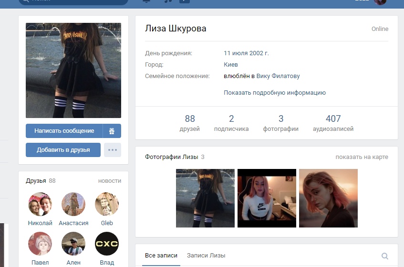The width and height of the screenshot is (404, 267).
Task: Open the 3 фотографии counter
Action: [280, 123]
